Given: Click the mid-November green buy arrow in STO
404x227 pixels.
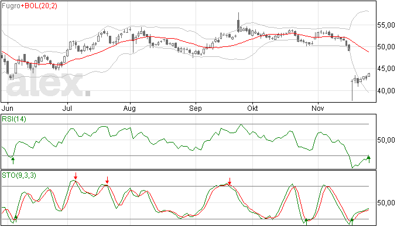Looking at the screenshot, I should coord(352,221).
